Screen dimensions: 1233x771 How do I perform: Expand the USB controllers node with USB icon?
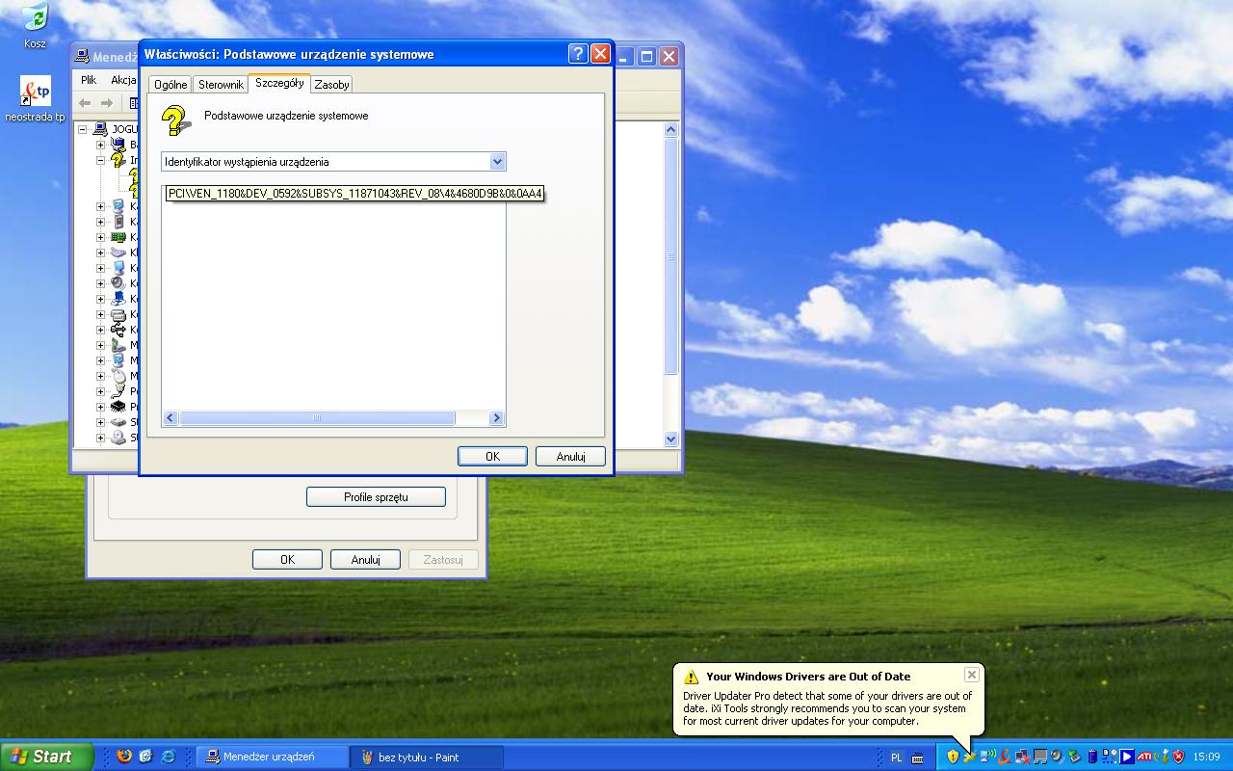pyautogui.click(x=100, y=330)
